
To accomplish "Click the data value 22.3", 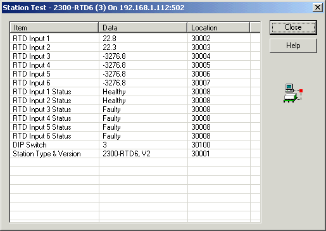I will 110,47.
